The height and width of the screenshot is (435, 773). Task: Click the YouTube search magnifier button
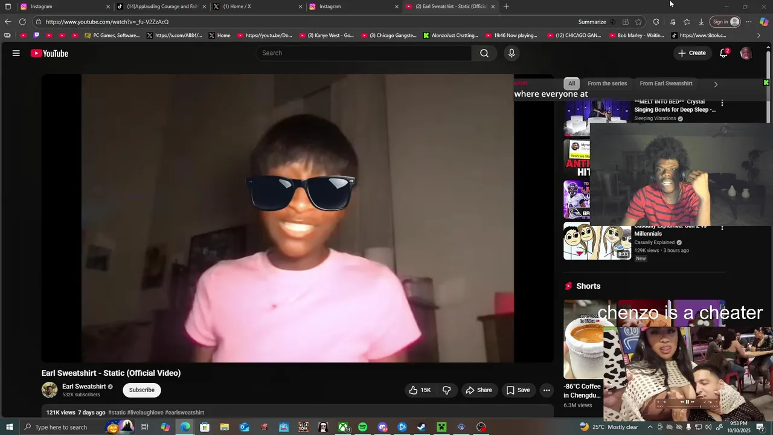484,53
